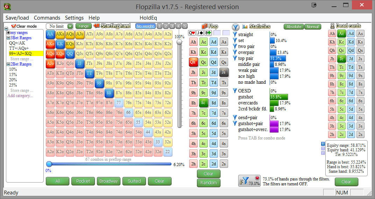Open the Settings menu
Screen dimensions: 375x199
click(x=74, y=18)
